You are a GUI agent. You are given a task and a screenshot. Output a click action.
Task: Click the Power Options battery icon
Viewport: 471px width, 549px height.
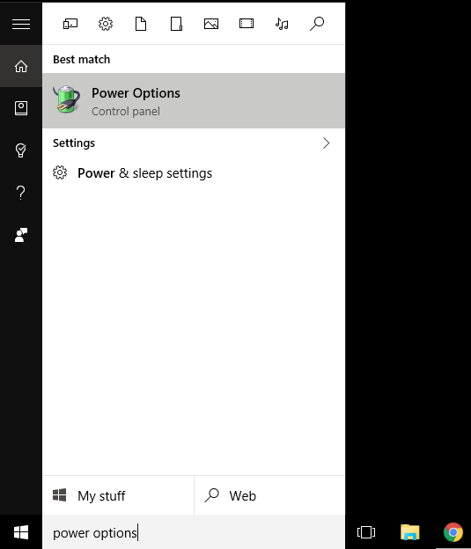point(67,99)
